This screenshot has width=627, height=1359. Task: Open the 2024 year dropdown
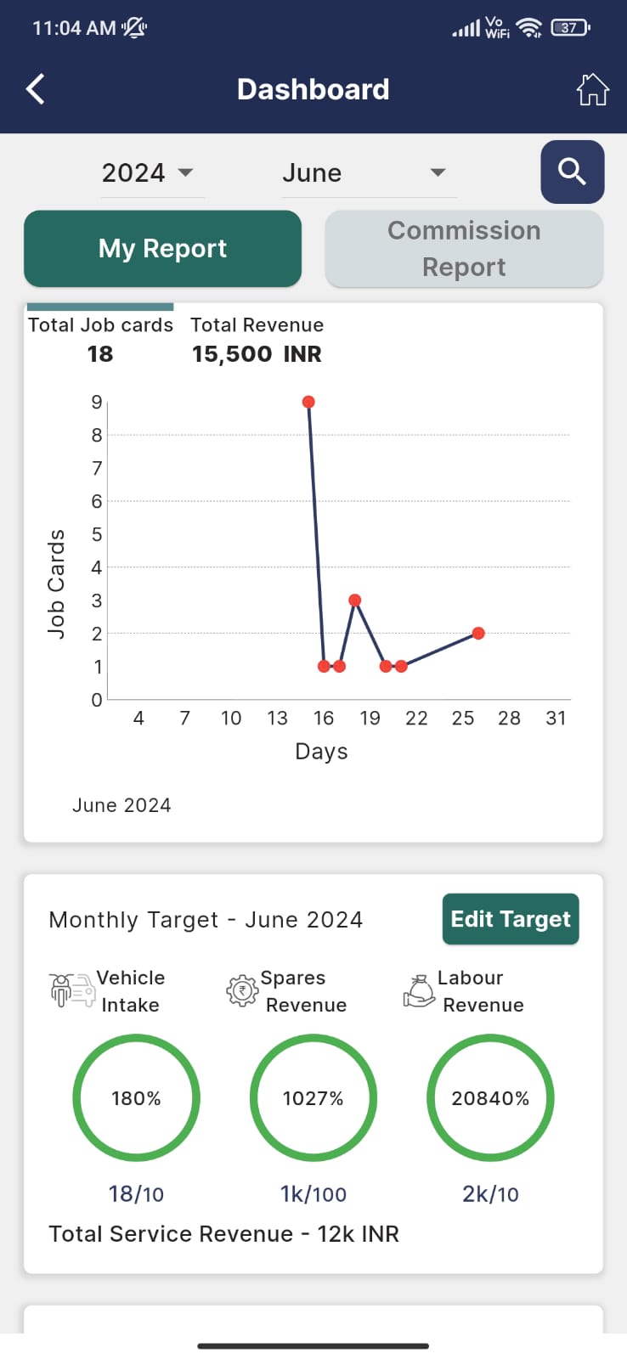coord(148,173)
